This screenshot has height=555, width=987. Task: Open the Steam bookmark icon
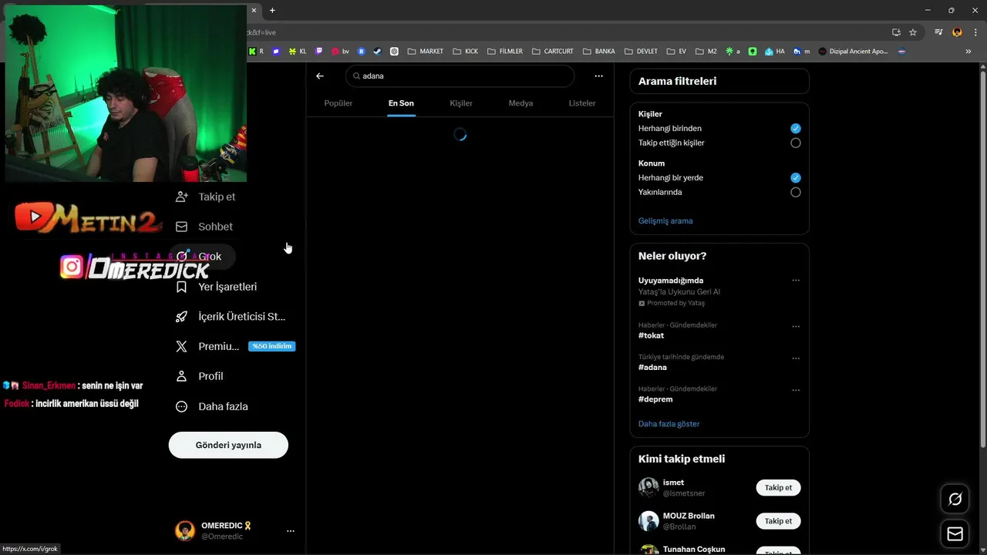tap(377, 52)
